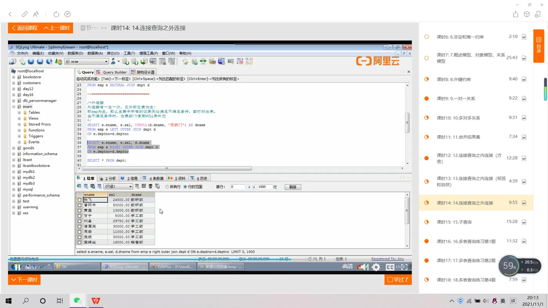Image resolution: width=548 pixels, height=308 pixels.
Task: Open 文件(F) menu in SQLyog
Action: (22, 53)
